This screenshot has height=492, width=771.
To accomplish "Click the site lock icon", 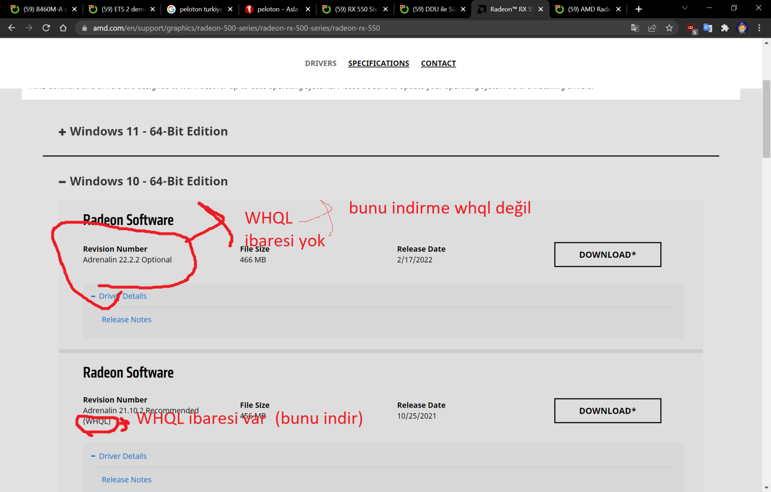I will (84, 28).
